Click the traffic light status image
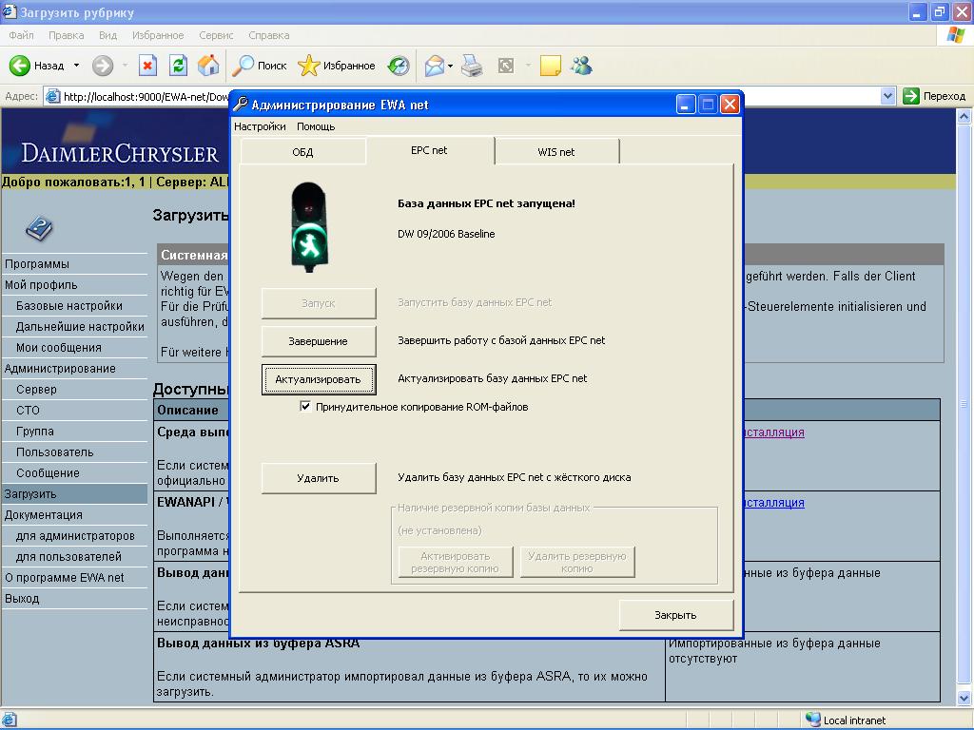This screenshot has height=730, width=974. point(309,227)
